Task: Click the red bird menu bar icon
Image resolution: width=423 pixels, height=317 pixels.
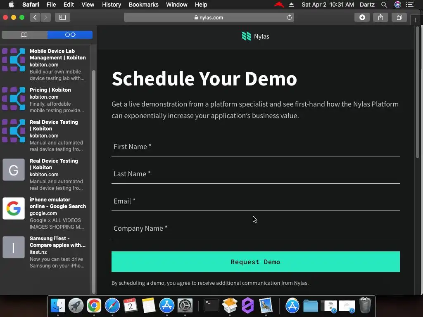Action: click(279, 5)
